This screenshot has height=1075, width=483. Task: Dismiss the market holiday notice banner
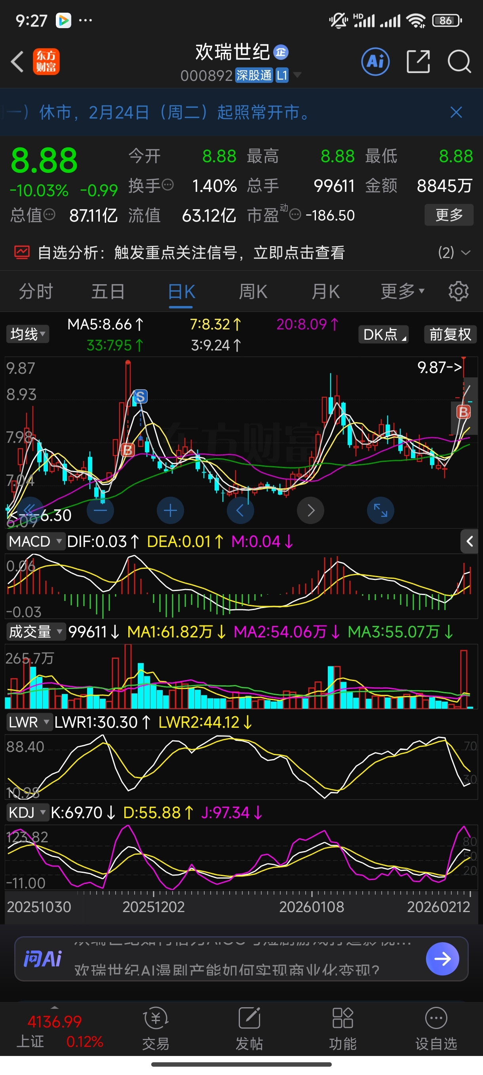pyautogui.click(x=456, y=112)
